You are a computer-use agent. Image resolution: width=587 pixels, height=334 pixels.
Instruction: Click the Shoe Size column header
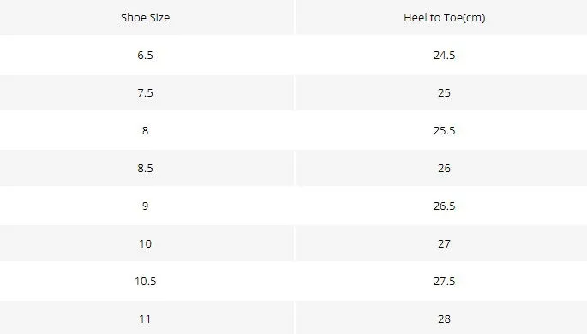tap(146, 18)
